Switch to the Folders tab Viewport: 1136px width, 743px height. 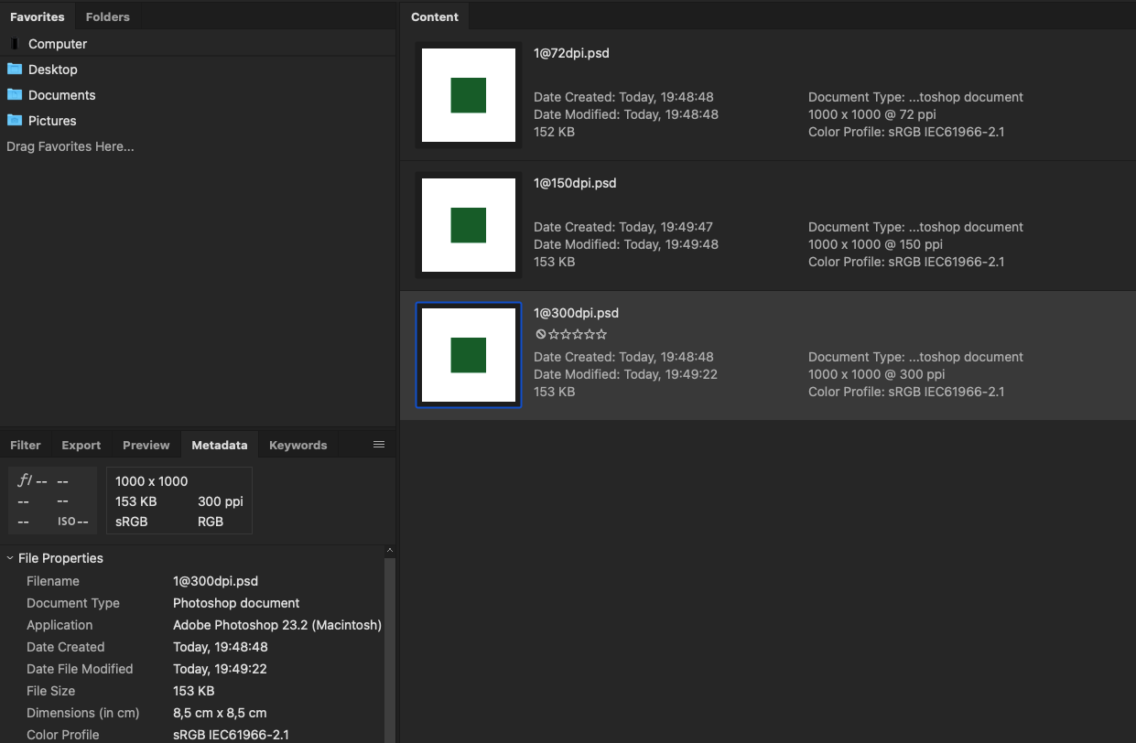[108, 16]
